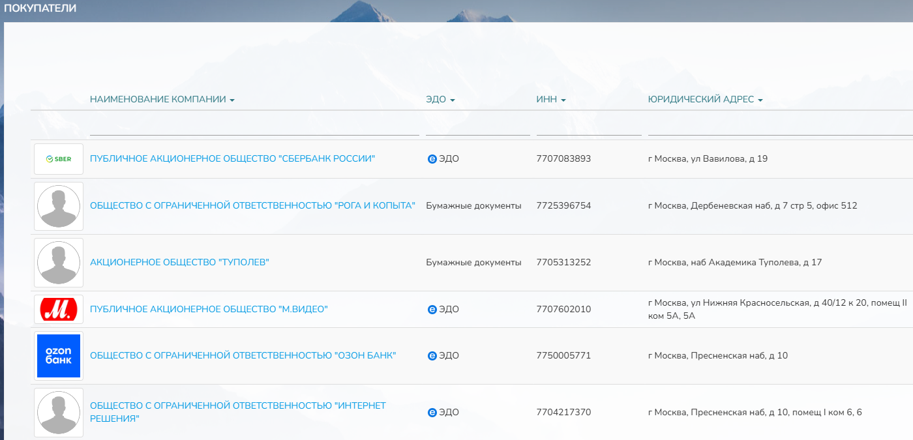The width and height of the screenshot is (913, 440).
Task: Open sort dropdown on Юридический адрес column
Action: [760, 99]
